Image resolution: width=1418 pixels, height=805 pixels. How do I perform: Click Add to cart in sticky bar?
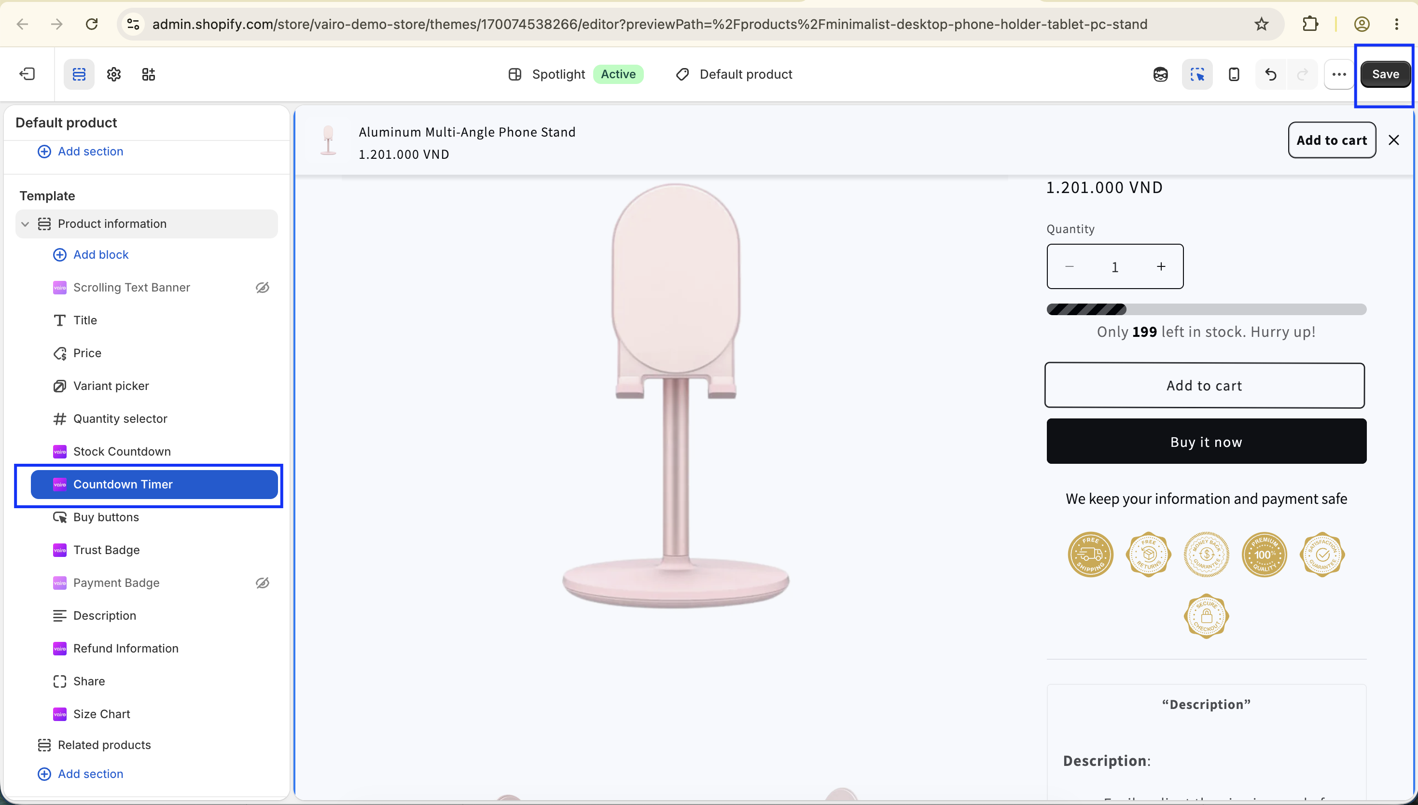(x=1332, y=140)
